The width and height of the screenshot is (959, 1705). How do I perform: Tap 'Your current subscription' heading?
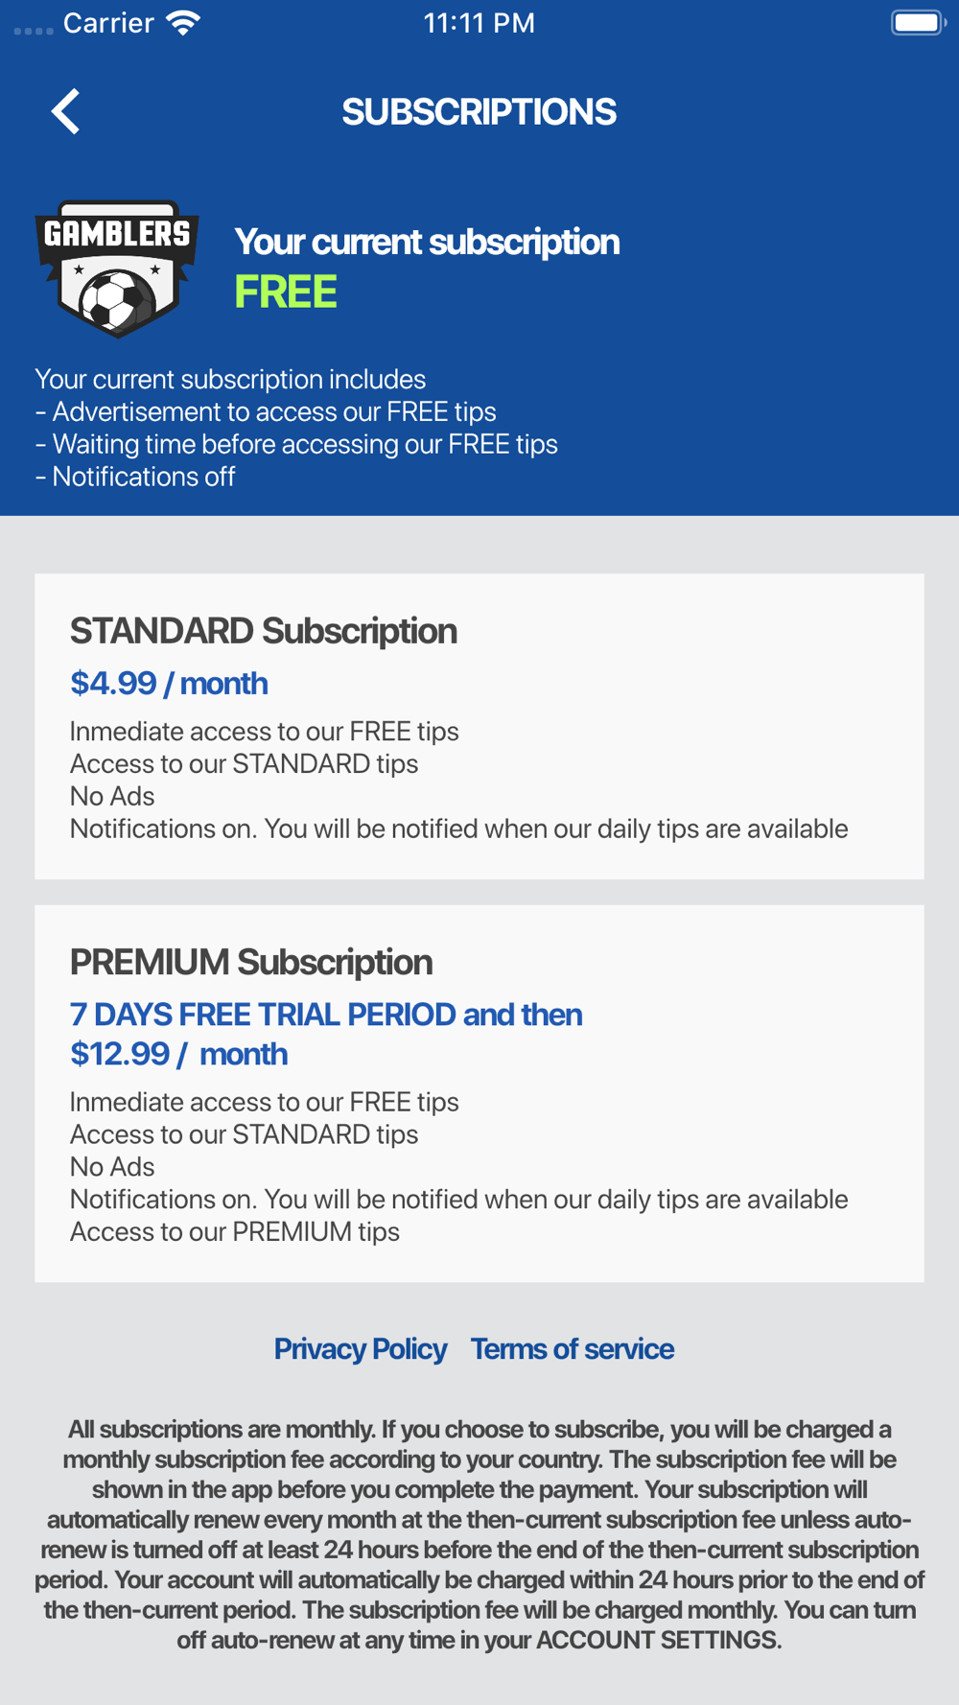[427, 242]
